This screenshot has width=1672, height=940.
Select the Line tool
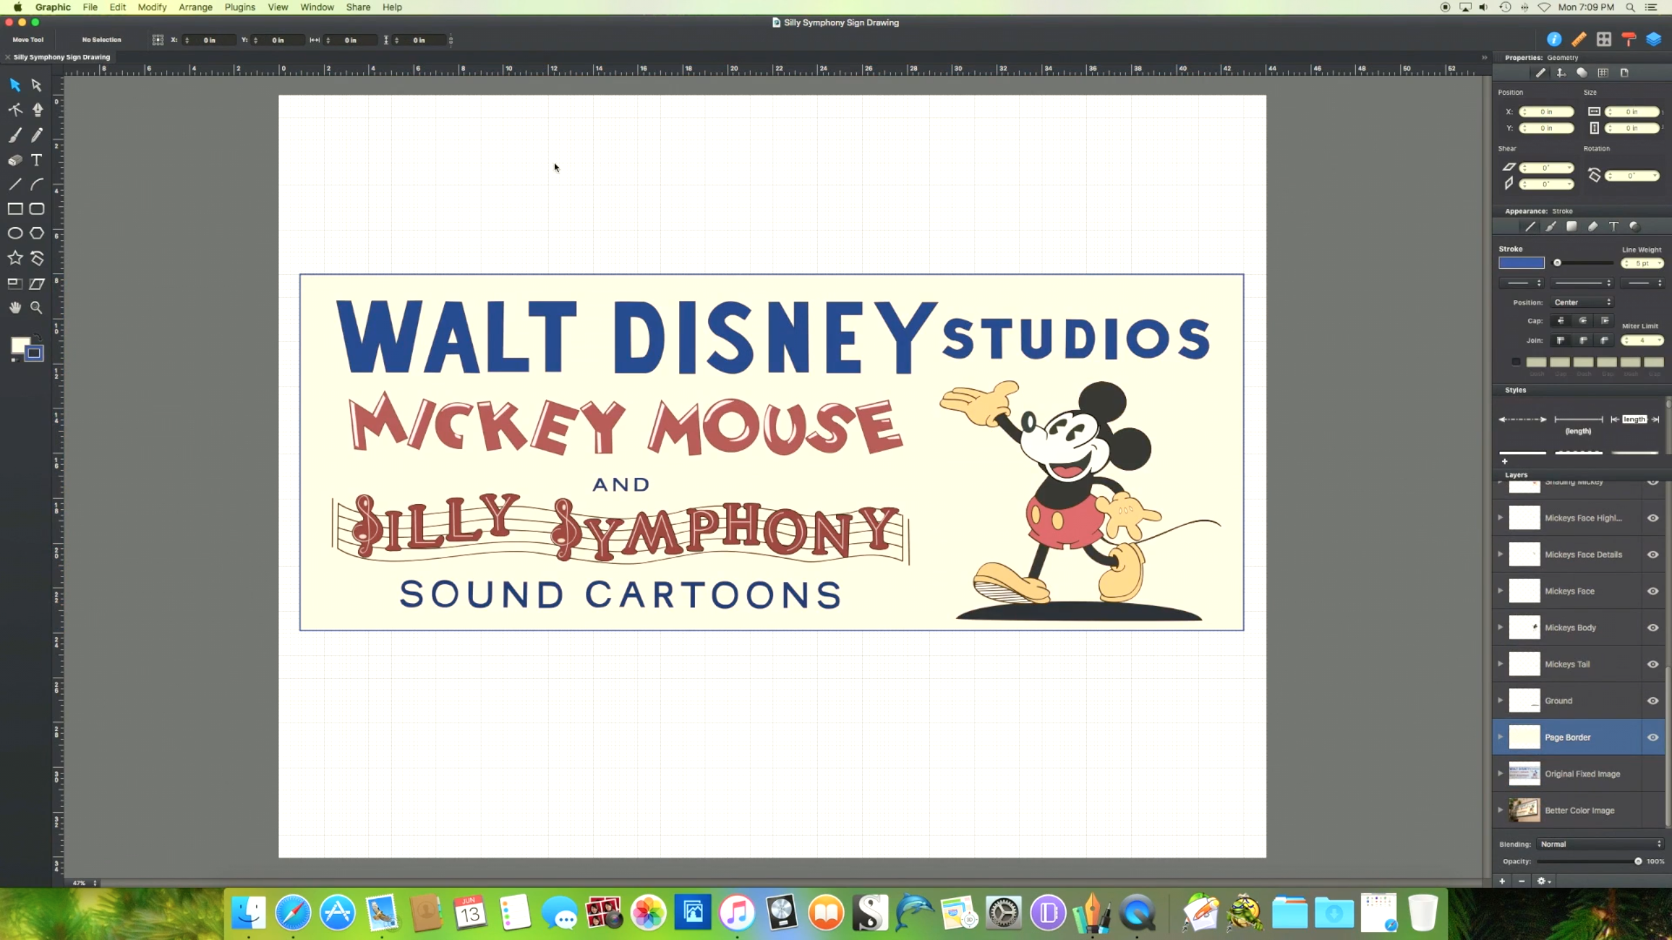[x=15, y=185]
